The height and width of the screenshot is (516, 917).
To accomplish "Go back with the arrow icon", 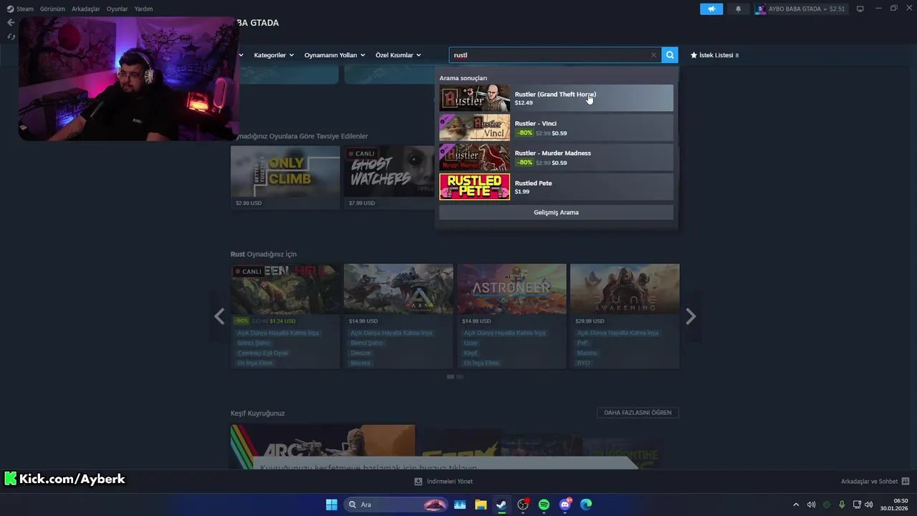I will 10,22.
